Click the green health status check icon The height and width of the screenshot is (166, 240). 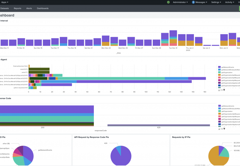tap(168, 2)
